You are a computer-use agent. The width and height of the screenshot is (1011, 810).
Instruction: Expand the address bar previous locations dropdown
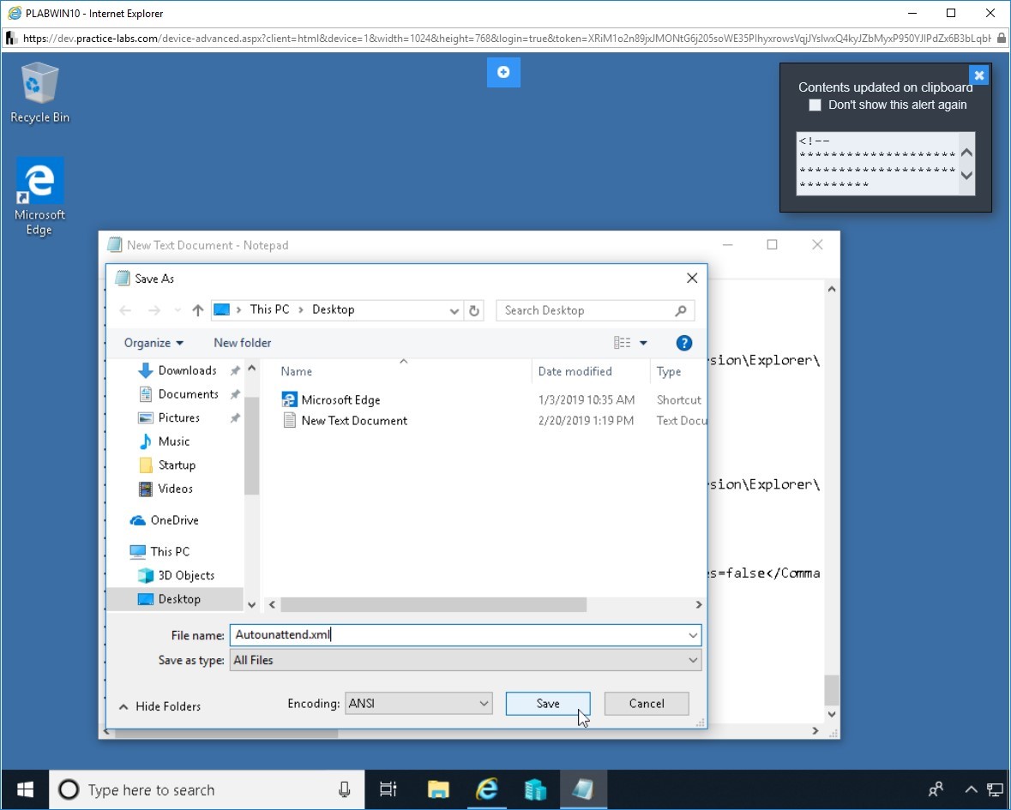[454, 310]
